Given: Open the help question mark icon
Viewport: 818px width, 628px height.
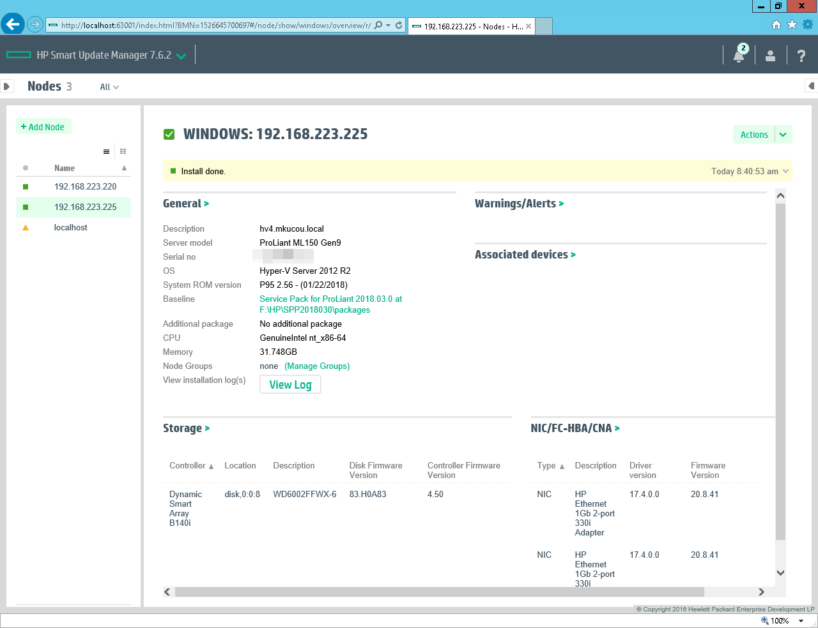Looking at the screenshot, I should 801,56.
